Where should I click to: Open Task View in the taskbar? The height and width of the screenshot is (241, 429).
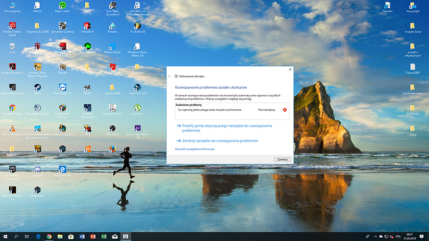(27, 237)
